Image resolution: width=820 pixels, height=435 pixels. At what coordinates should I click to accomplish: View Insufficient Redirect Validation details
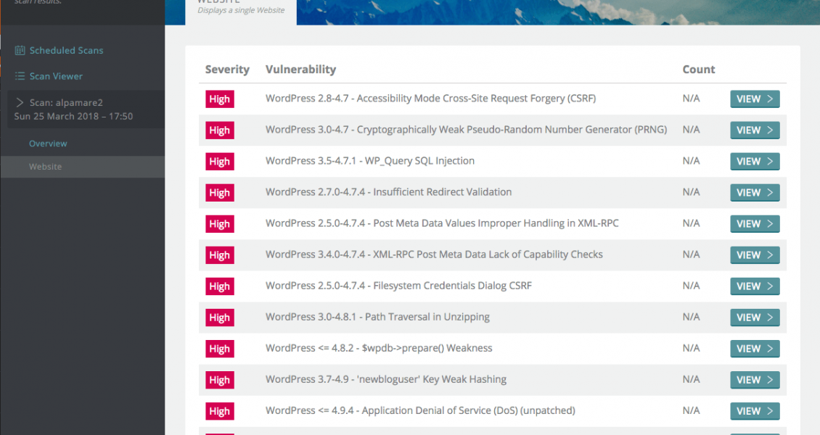coord(755,193)
